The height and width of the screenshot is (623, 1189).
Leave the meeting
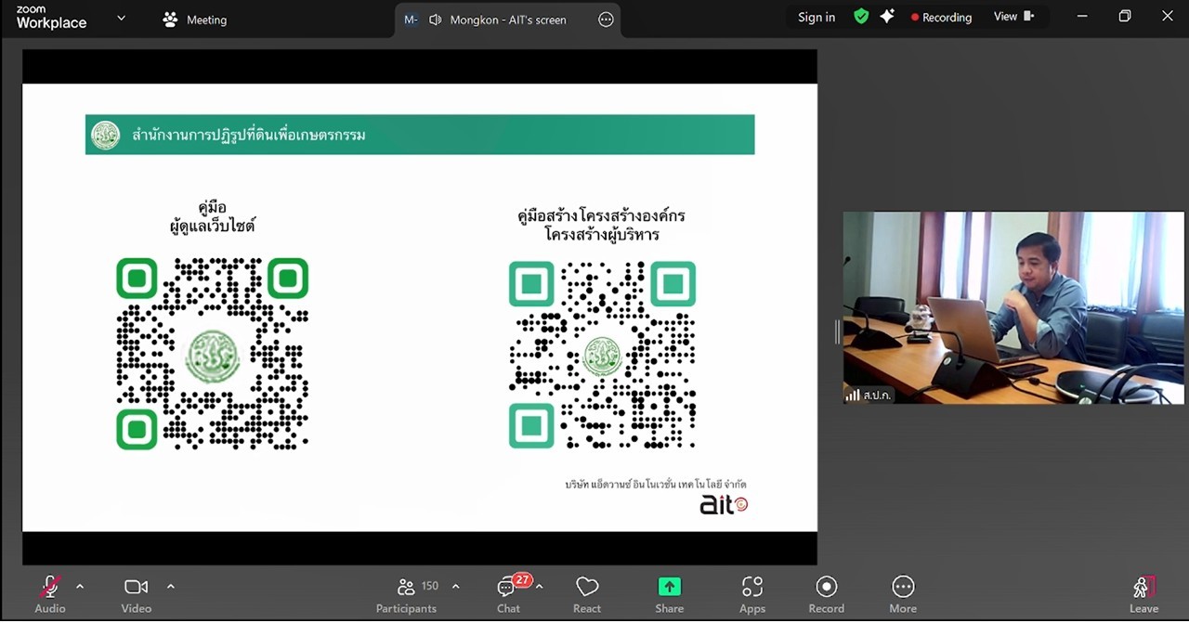click(1143, 594)
